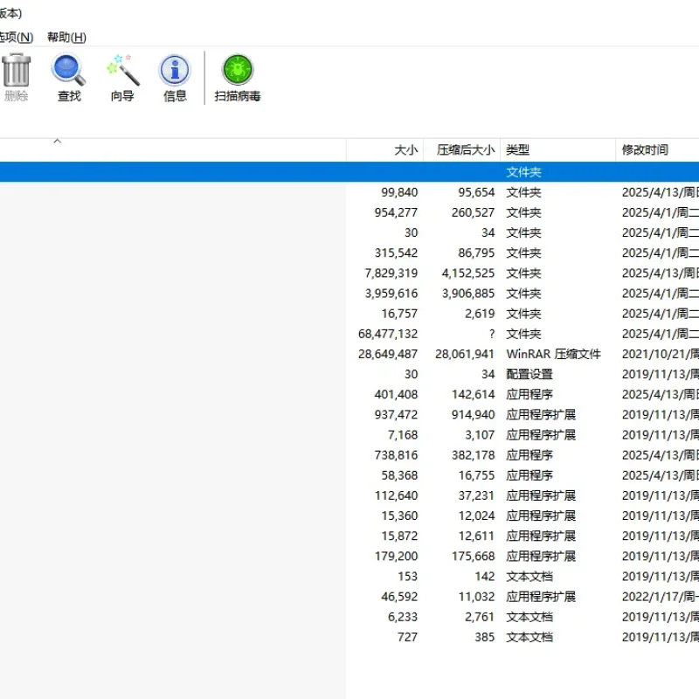
Task: Select the application row sized 401,408
Action: tap(349, 395)
